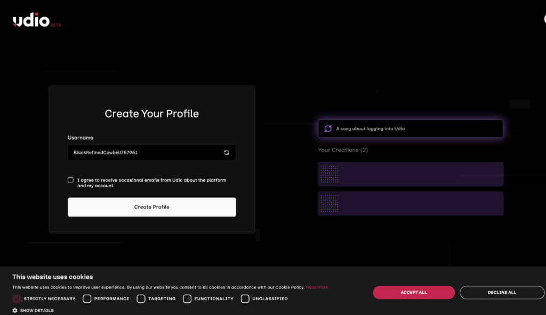Click the Show Details gear icon

pyautogui.click(x=14, y=311)
